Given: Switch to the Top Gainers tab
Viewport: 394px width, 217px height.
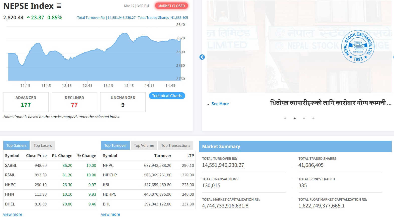Looking at the screenshot, I should tap(16, 146).
